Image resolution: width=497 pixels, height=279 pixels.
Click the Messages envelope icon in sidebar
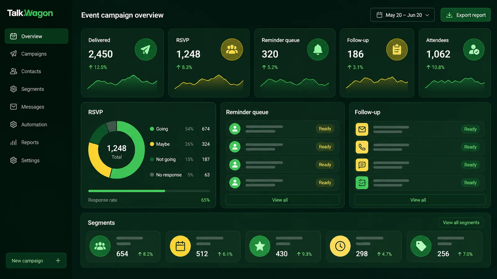coord(13,107)
